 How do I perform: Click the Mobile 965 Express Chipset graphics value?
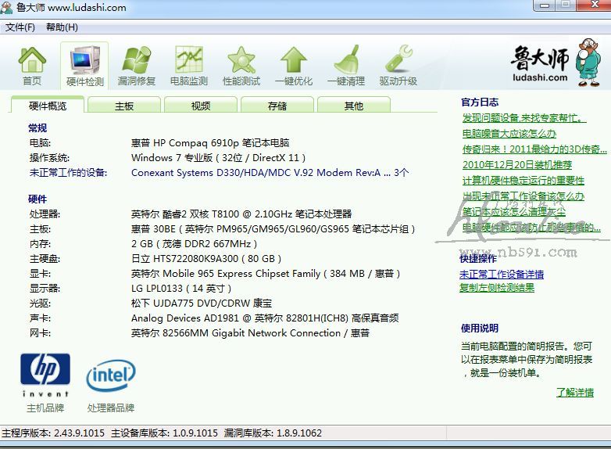point(266,273)
